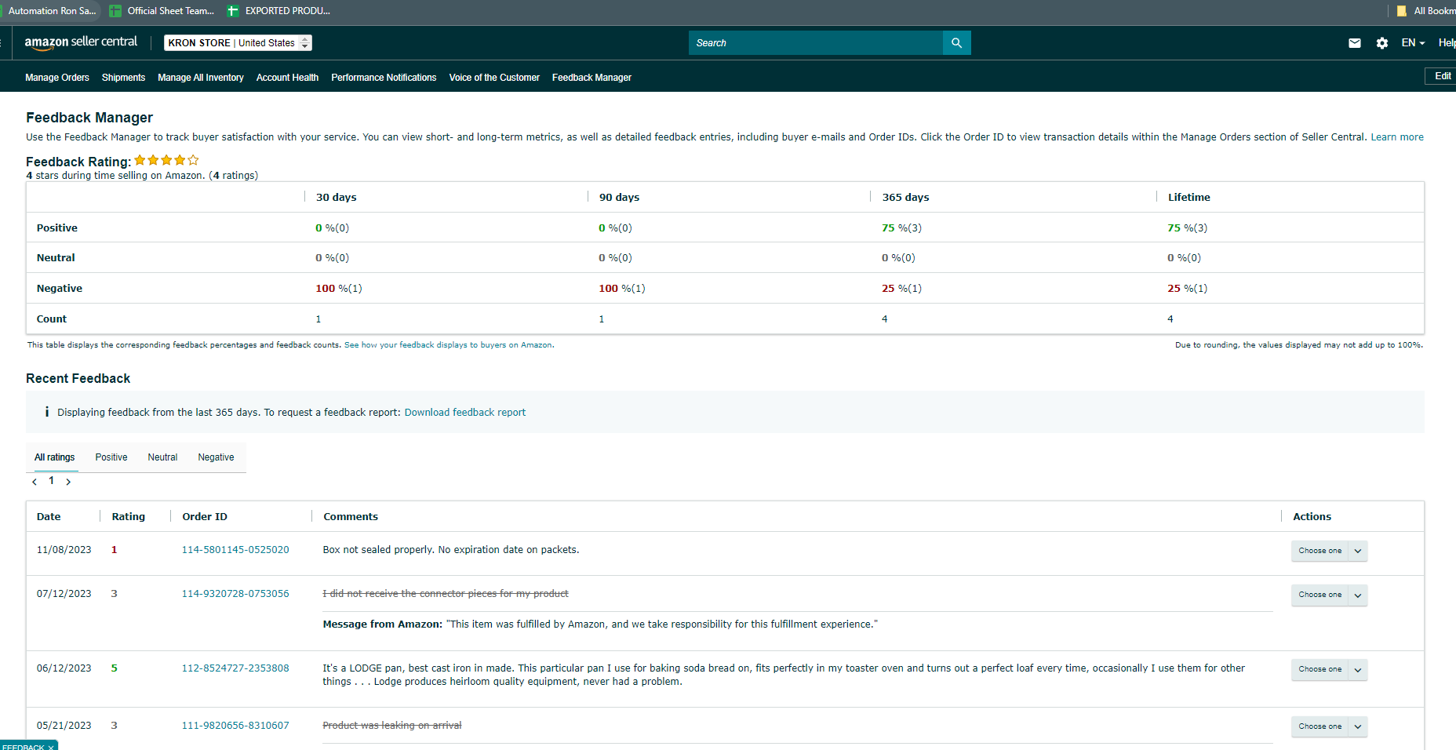Click the feedback star rating icons
The width and height of the screenshot is (1456, 750).
(x=166, y=160)
